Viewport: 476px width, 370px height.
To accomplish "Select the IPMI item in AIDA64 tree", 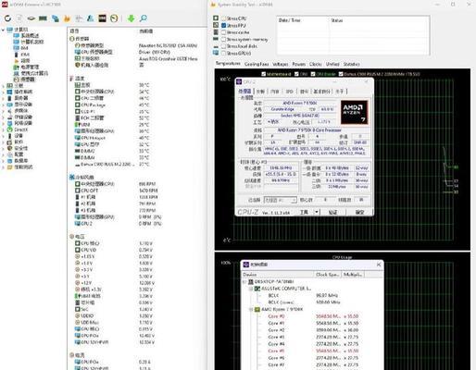I will pyautogui.click(x=21, y=55).
